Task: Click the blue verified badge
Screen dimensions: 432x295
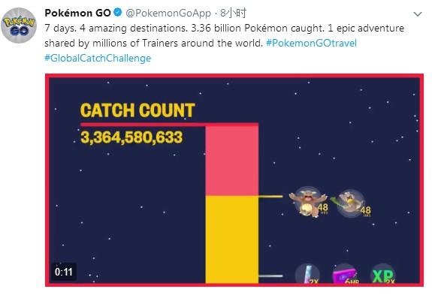Action: pyautogui.click(x=118, y=13)
